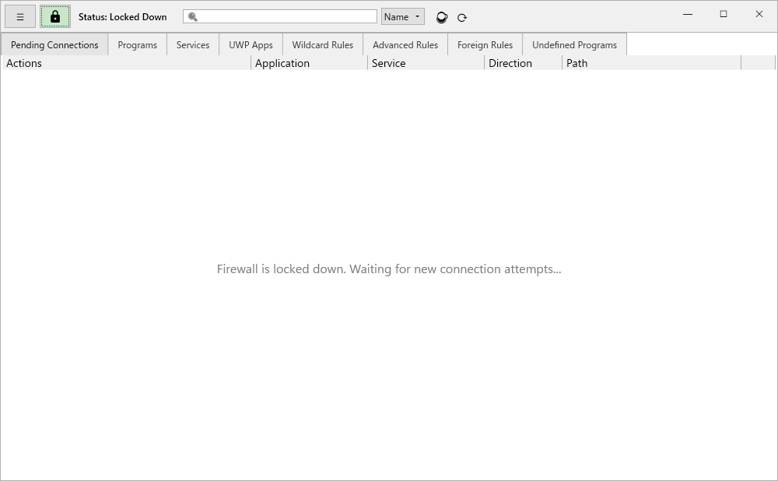
Task: Sort by the Service column header
Action: click(x=426, y=63)
